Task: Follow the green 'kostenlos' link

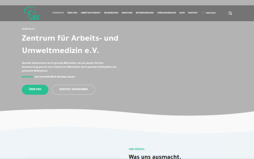Action: 28,77
